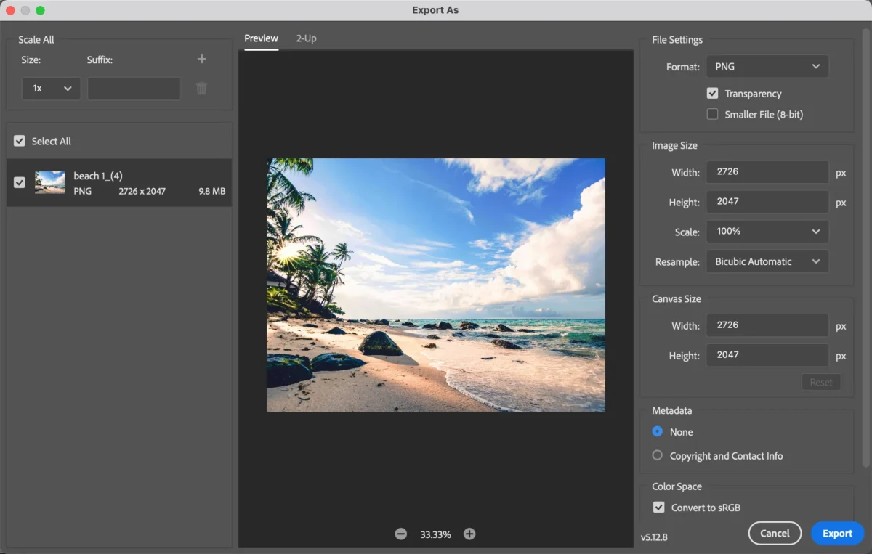This screenshot has width=872, height=554.
Task: Enable Smaller File (8-bit) option
Action: pos(712,114)
